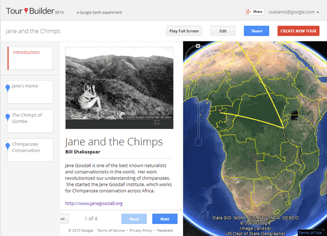Expand the photo with the fullscreen icon

click(157, 122)
